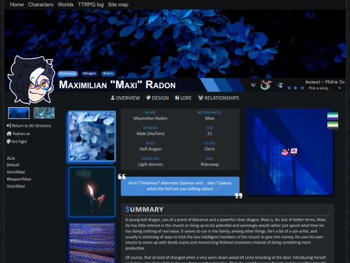Image resolution: width=350 pixels, height=263 pixels.
Task: Click the small gray bird icon in header
Action: pyautogui.click(x=253, y=85)
